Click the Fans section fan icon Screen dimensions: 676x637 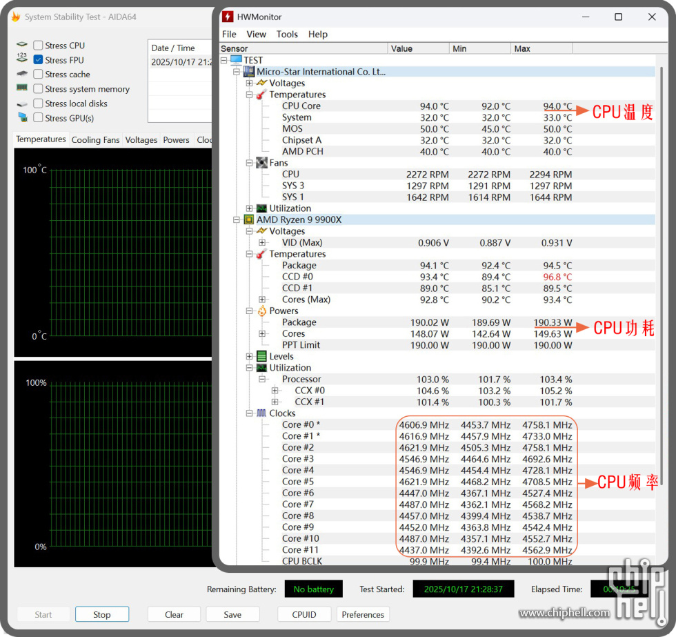coord(261,163)
